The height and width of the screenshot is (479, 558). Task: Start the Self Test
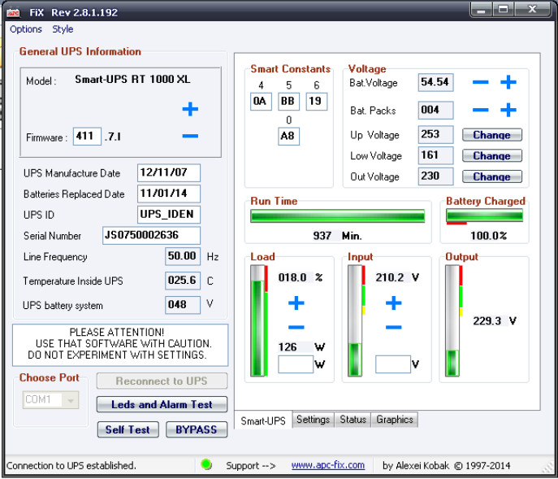point(128,429)
